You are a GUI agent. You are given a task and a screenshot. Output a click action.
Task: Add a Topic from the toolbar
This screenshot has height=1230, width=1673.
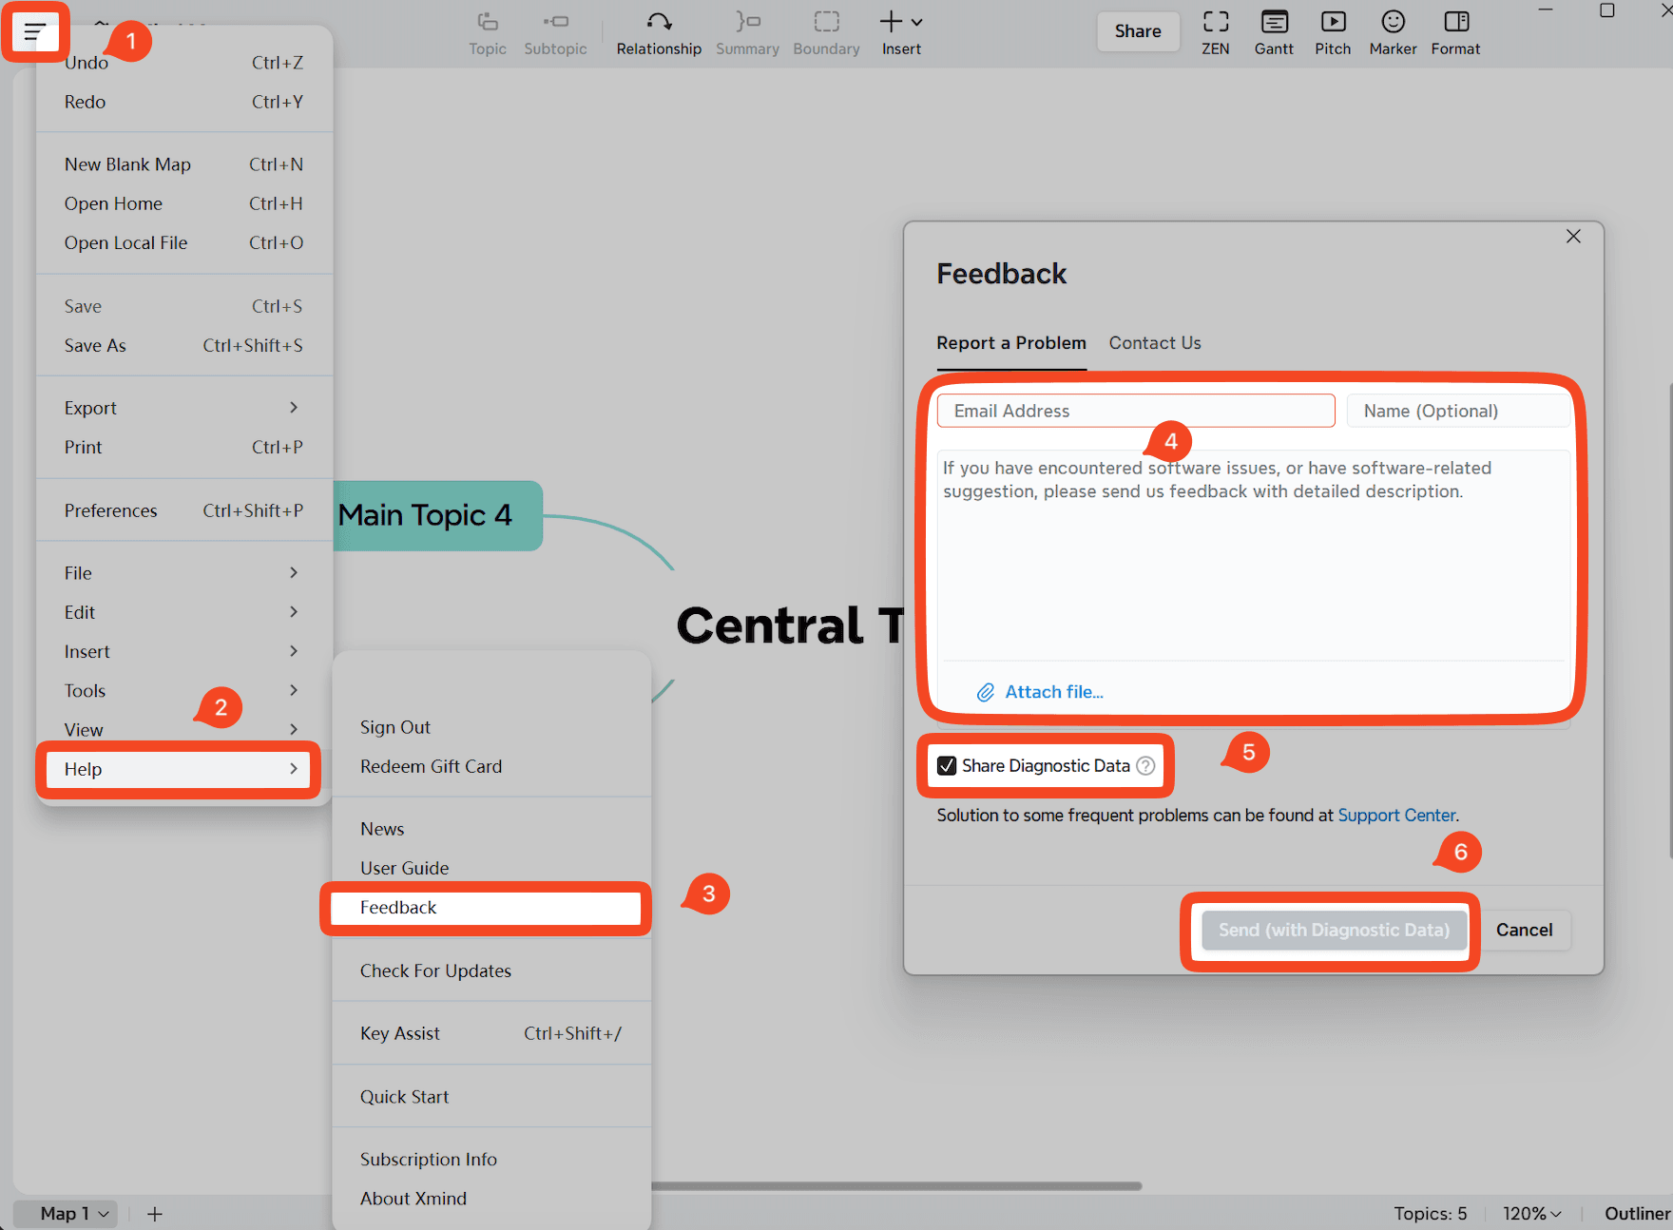click(487, 33)
